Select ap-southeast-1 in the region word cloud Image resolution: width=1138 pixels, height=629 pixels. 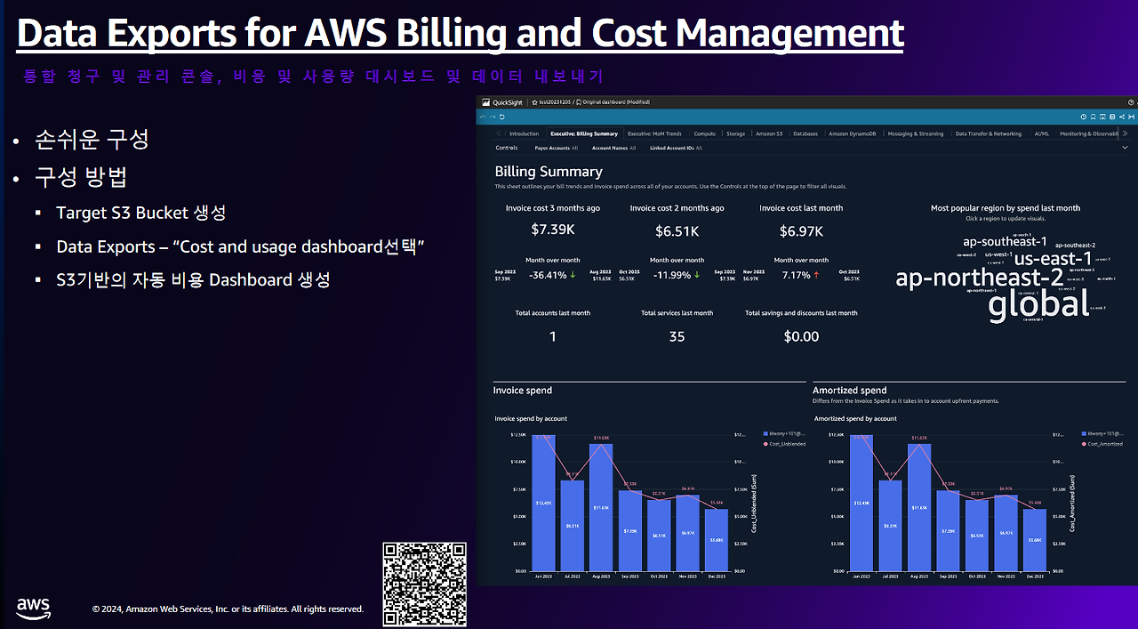coord(1005,241)
